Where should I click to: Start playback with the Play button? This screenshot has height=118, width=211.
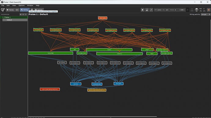coord(143,10)
